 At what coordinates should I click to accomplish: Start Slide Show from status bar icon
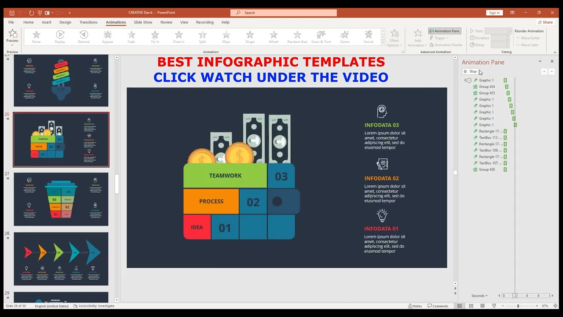(x=494, y=306)
